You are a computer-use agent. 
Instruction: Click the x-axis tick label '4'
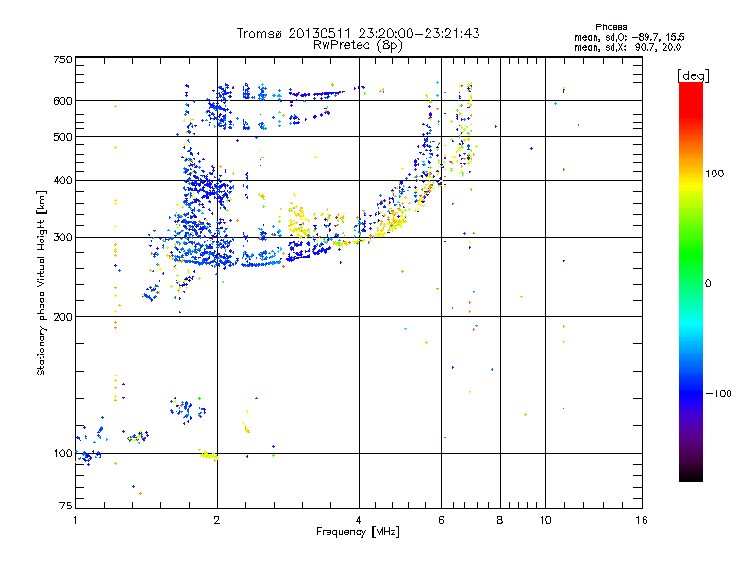359,520
